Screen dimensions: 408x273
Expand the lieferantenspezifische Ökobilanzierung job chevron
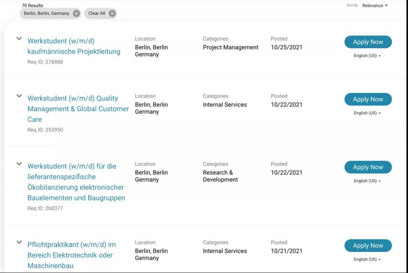(19, 164)
